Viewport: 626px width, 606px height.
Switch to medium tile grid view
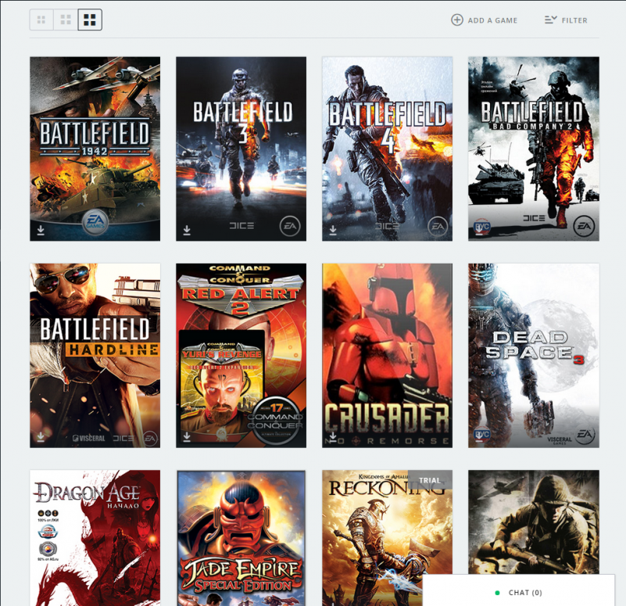(66, 20)
